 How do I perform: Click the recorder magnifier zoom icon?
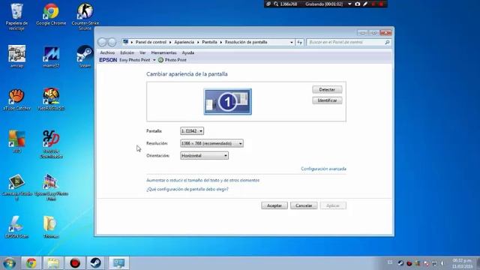point(276,4)
